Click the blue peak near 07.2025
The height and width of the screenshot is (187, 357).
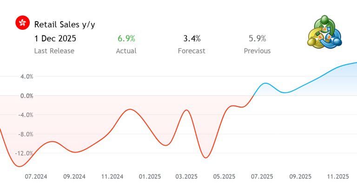pyautogui.click(x=264, y=83)
